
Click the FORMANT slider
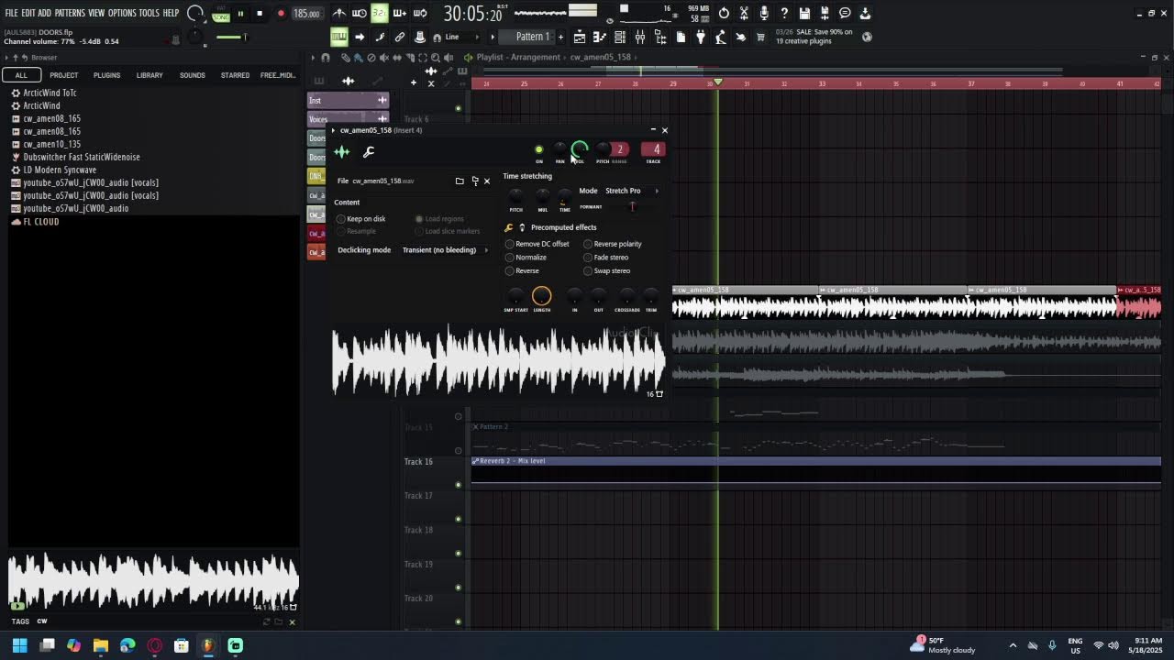pyautogui.click(x=632, y=206)
